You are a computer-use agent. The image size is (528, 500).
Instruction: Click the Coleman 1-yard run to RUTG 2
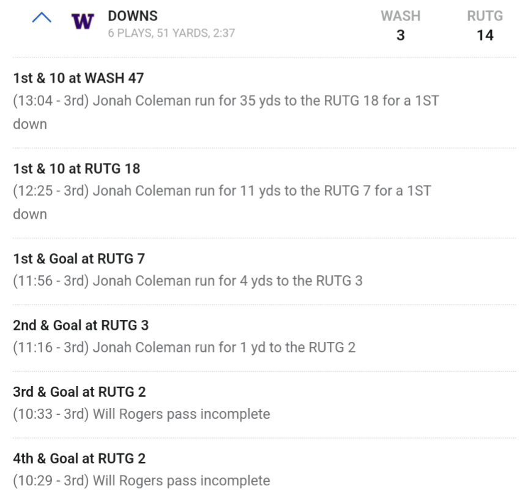click(x=184, y=347)
